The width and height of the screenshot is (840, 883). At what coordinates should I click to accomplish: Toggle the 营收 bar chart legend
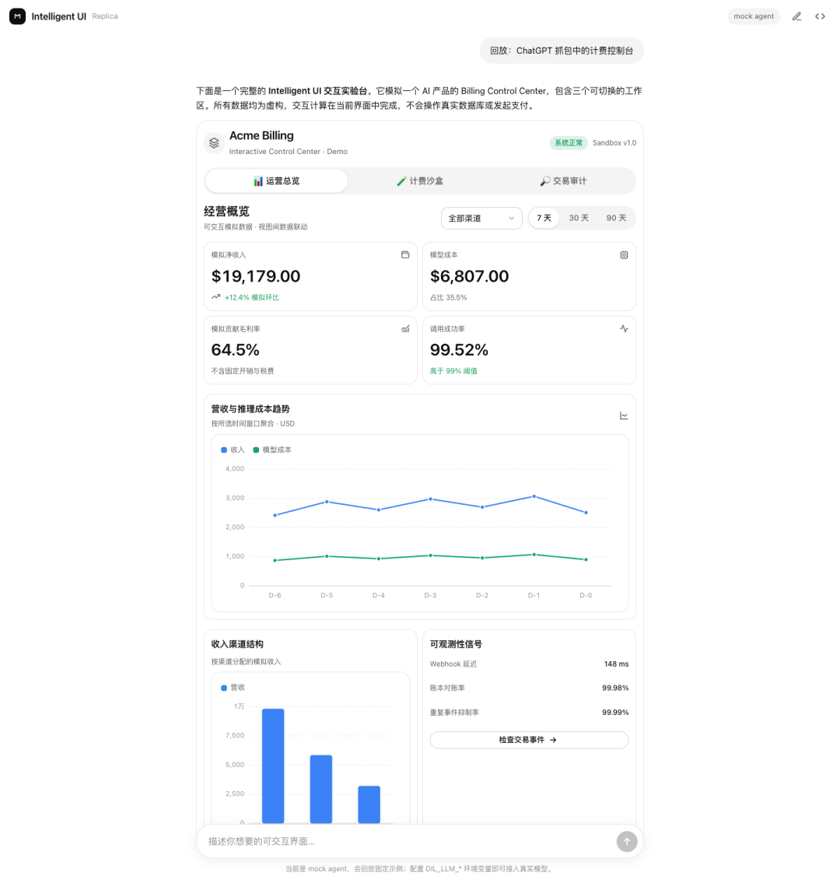[233, 688]
